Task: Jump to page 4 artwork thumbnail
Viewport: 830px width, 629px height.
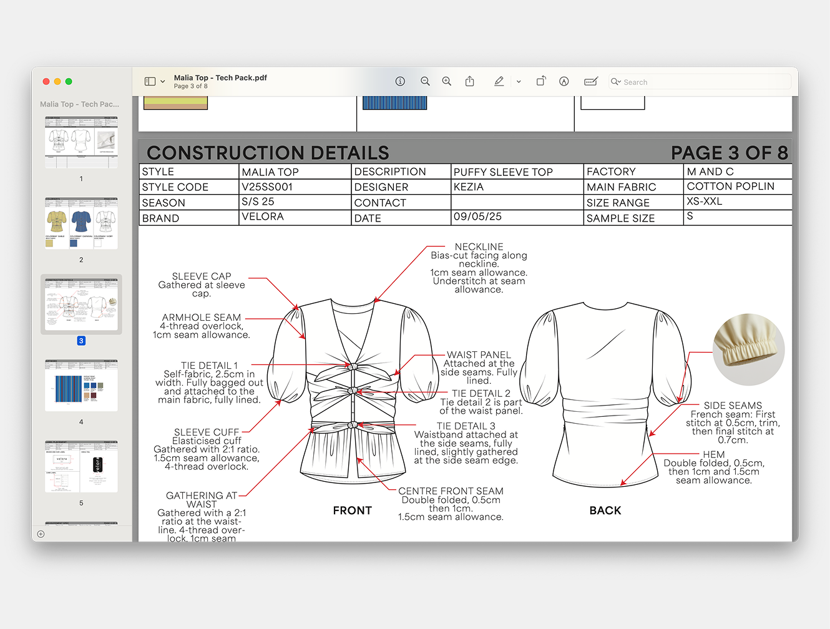Action: pyautogui.click(x=81, y=386)
